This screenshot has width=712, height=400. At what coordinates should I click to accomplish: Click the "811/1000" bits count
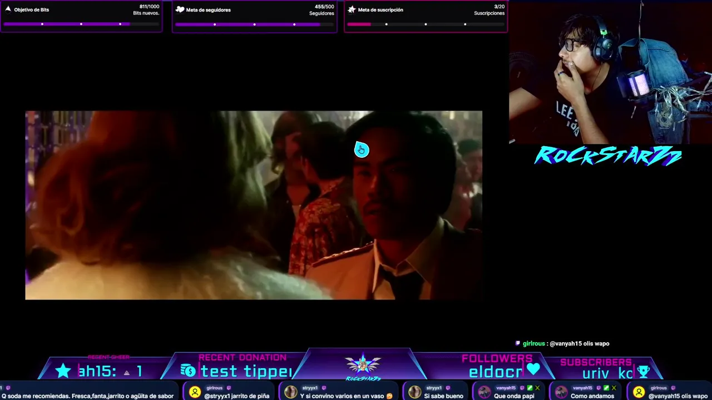[149, 7]
